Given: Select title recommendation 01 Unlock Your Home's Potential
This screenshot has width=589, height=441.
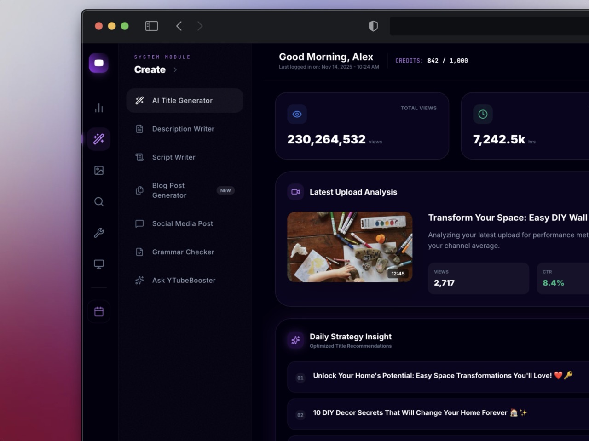Looking at the screenshot, I should 438,377.
